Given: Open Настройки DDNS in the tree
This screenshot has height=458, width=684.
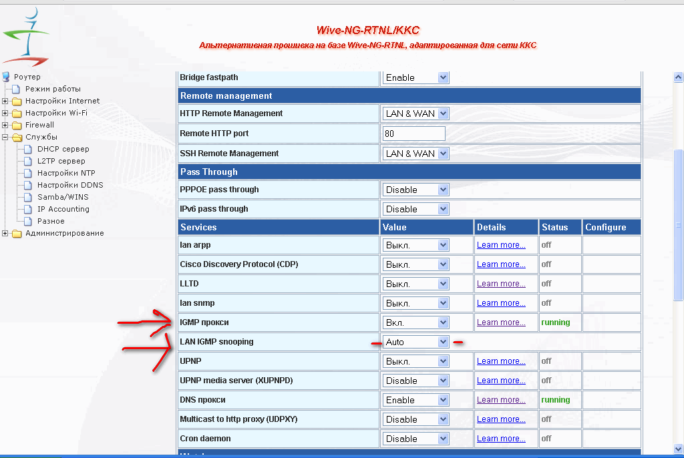Looking at the screenshot, I should pos(70,186).
